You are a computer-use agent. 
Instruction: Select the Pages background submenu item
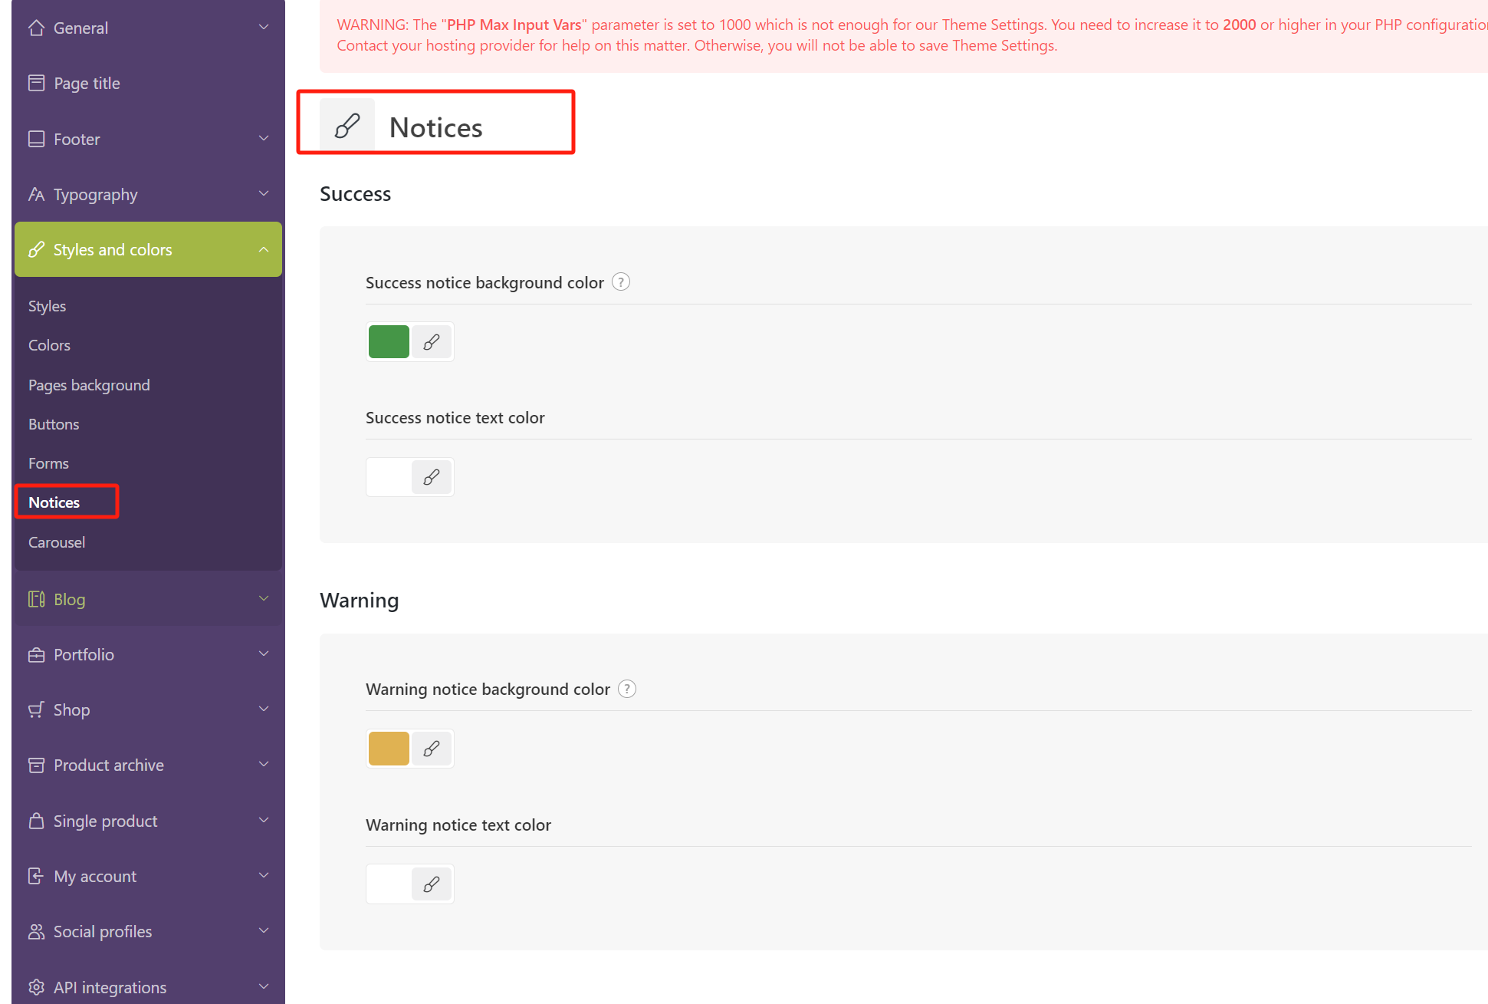[x=89, y=385]
